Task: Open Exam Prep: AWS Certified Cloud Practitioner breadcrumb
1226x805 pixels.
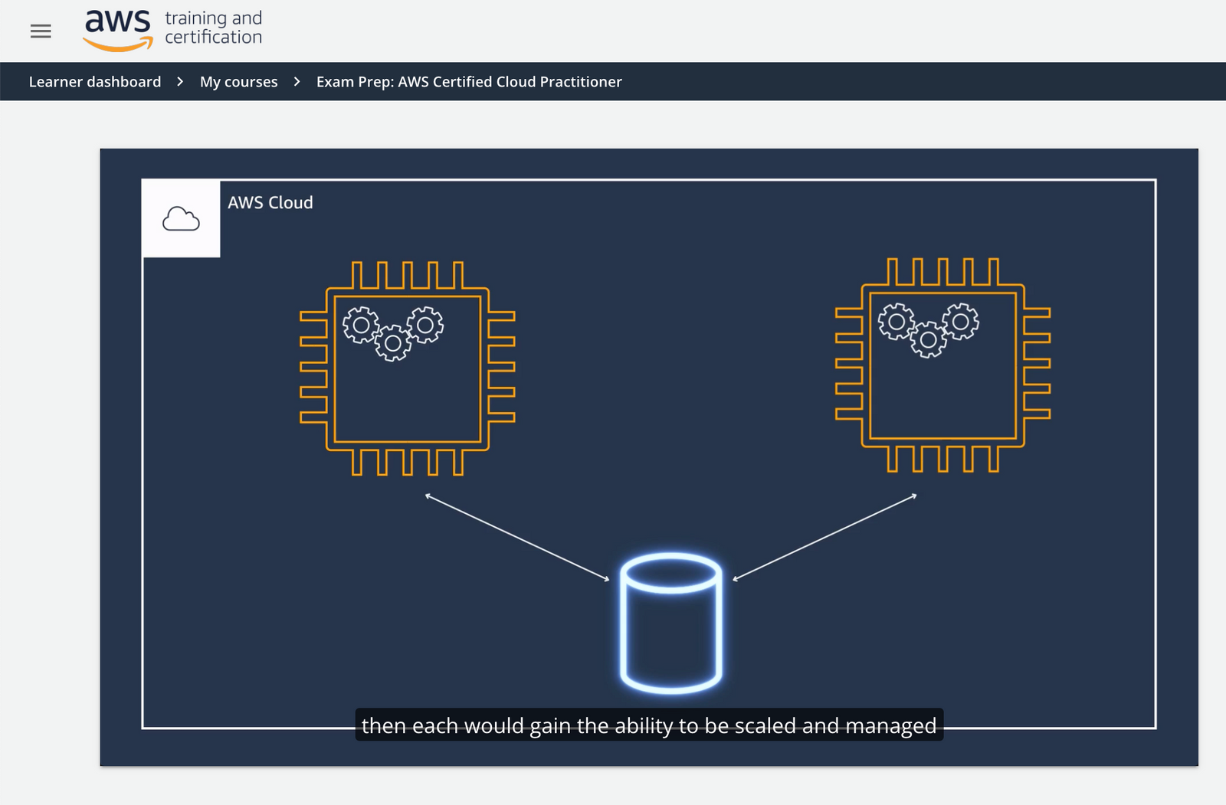Action: click(469, 82)
